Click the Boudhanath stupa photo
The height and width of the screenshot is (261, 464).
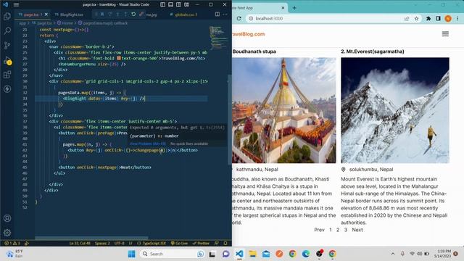284,110
